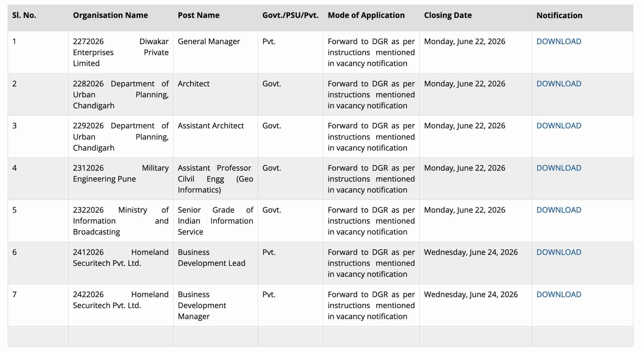The width and height of the screenshot is (641, 352).
Task: Download notification for Diwakar Enterprises General Manager
Action: tap(559, 41)
